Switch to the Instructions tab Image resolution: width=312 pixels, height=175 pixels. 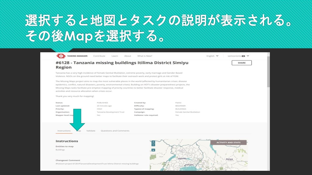(64, 131)
